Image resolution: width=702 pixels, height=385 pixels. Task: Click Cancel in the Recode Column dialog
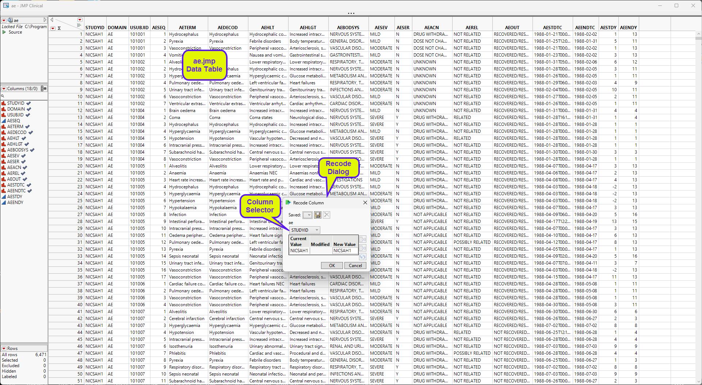(x=355, y=265)
